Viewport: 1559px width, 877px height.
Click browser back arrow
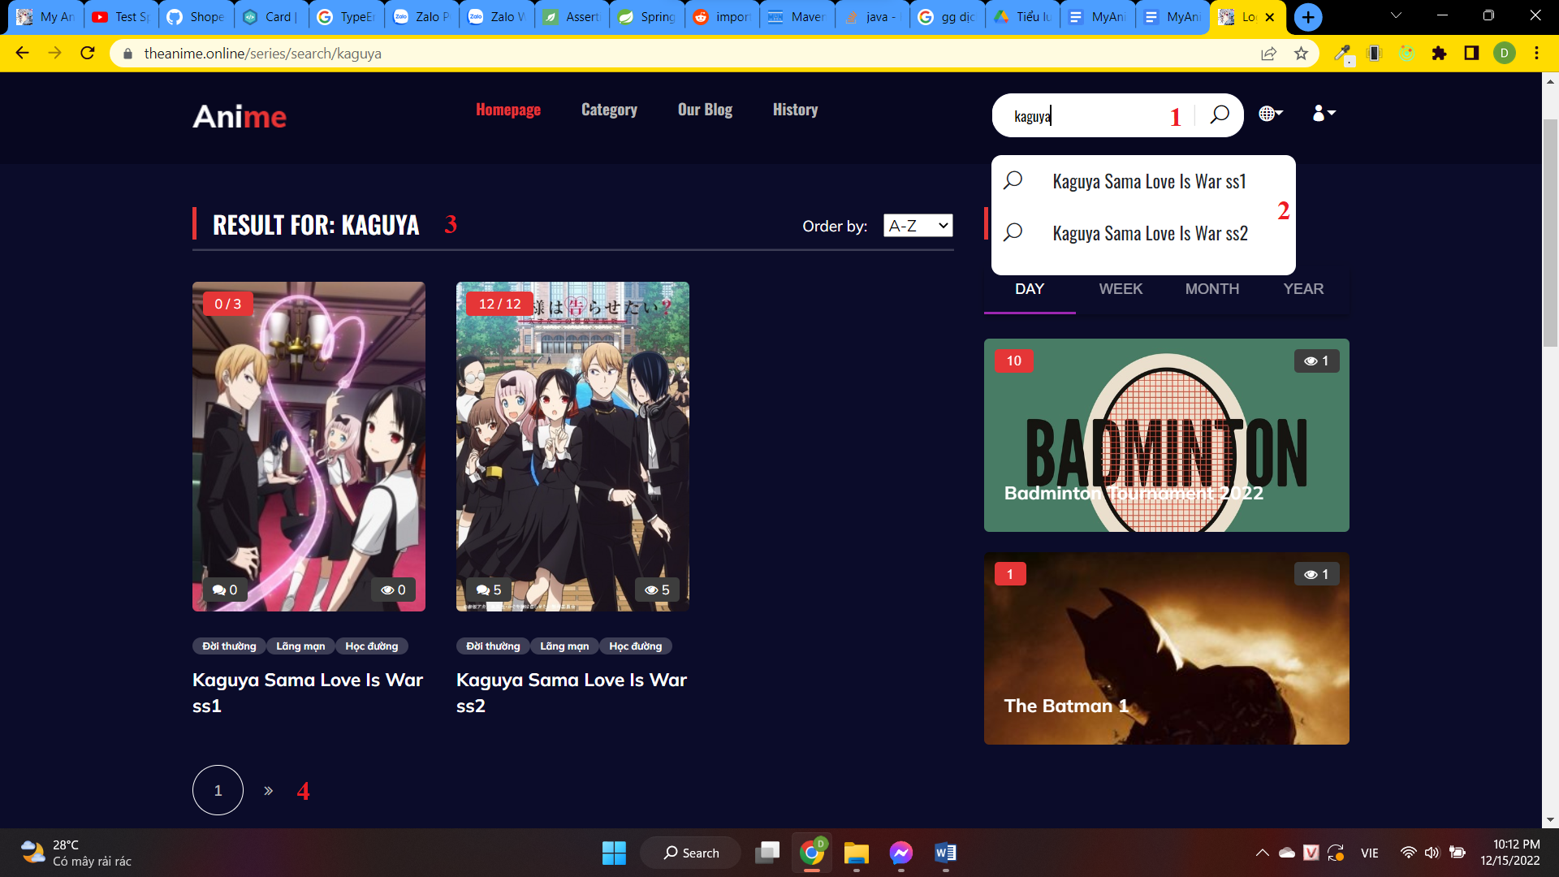[x=22, y=54]
